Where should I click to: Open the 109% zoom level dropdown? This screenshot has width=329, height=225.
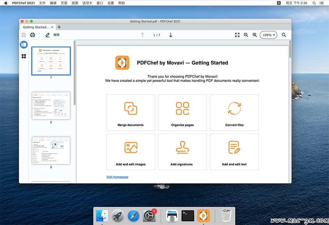pos(268,35)
